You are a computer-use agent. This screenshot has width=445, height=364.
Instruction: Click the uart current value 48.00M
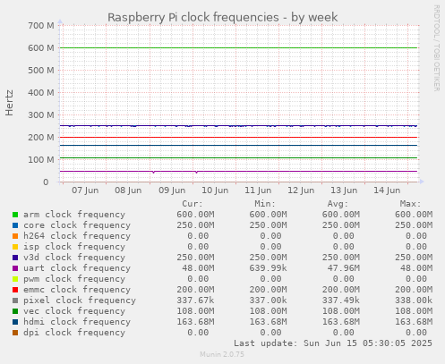(x=198, y=268)
